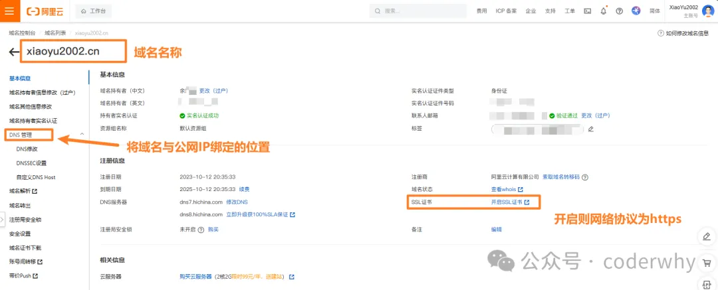Click the 查看whois link
The height and width of the screenshot is (290, 718).
[505, 190]
